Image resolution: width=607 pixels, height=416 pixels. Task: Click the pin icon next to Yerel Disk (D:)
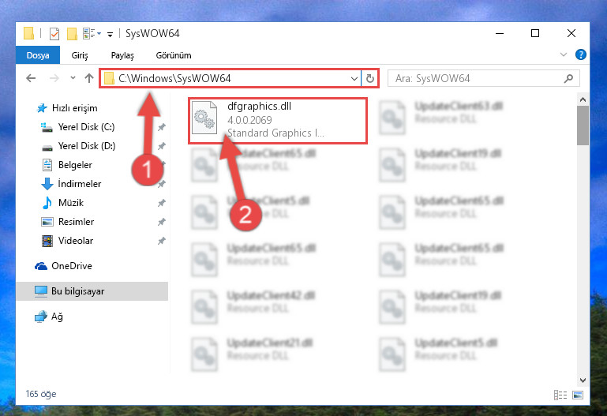(x=162, y=146)
